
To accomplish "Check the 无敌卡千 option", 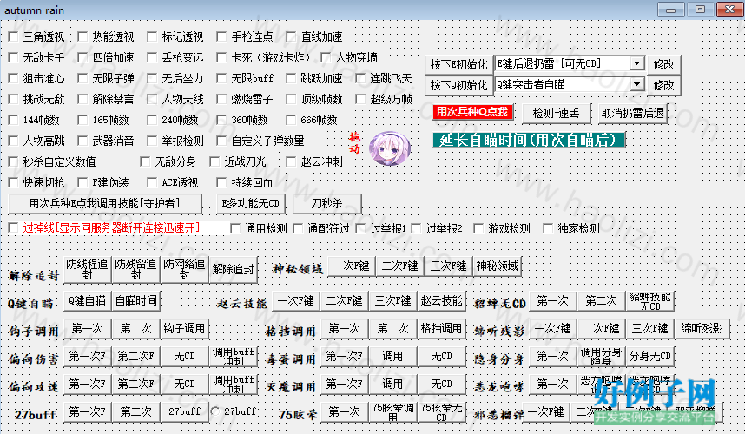I will (13, 58).
